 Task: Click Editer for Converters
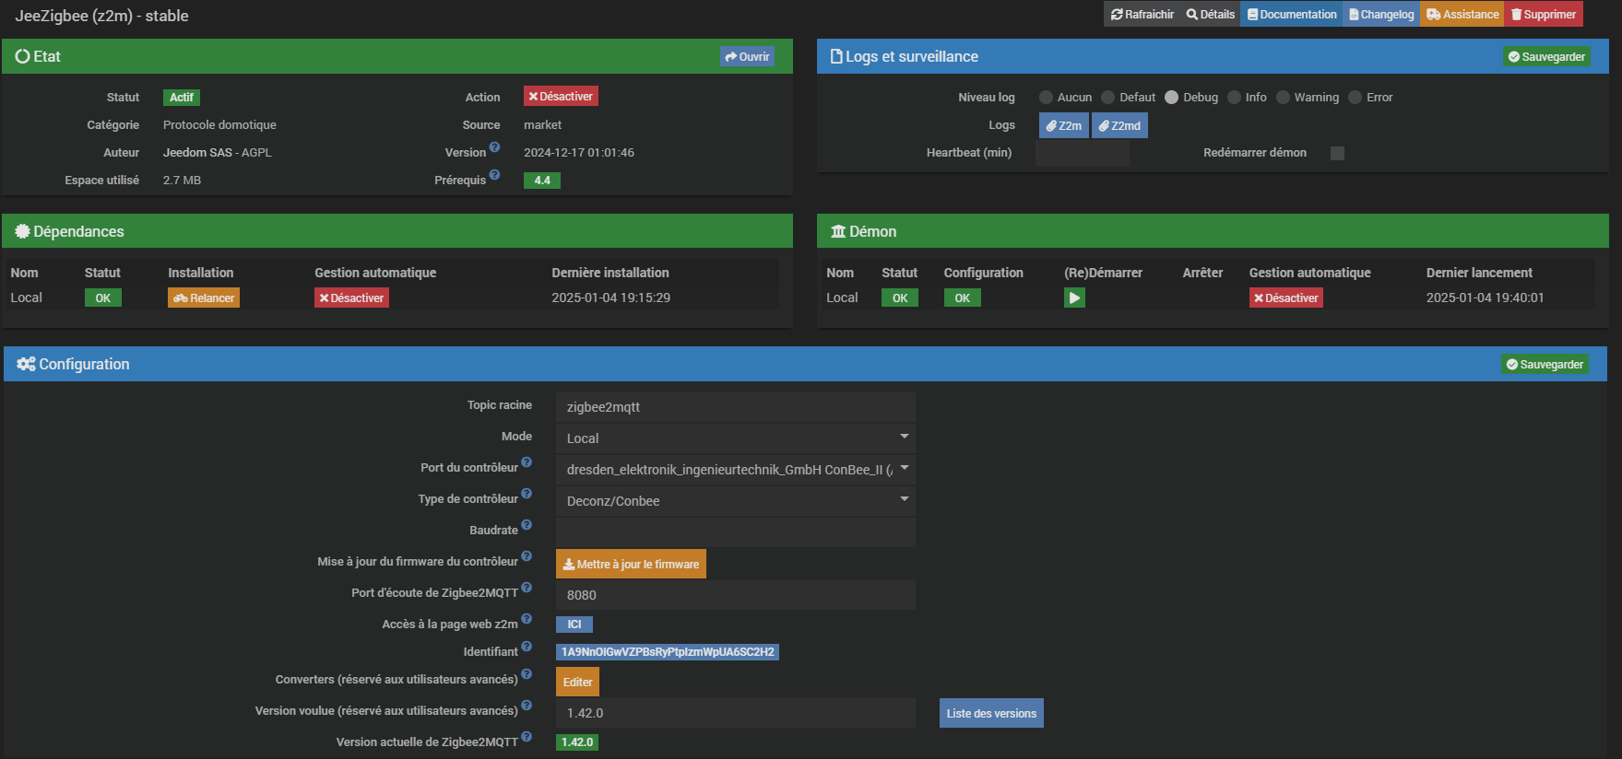[577, 682]
